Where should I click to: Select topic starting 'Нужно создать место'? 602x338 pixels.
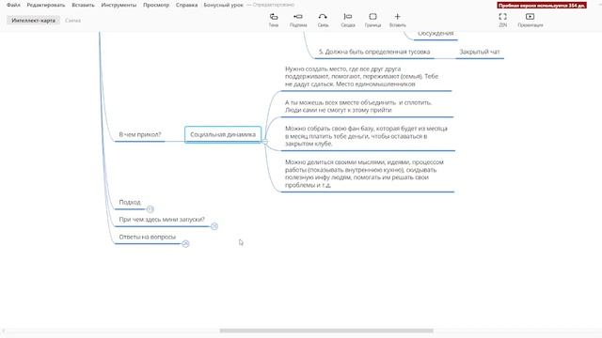coord(366,77)
